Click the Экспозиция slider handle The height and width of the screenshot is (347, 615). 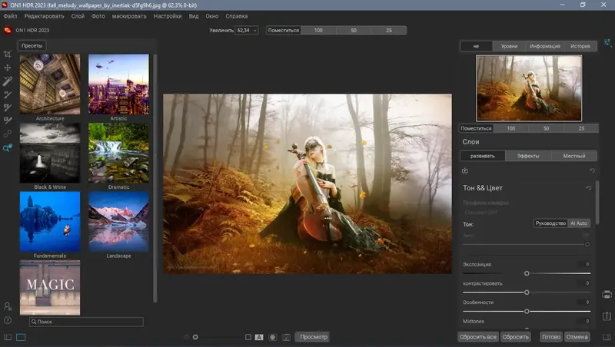(527, 273)
